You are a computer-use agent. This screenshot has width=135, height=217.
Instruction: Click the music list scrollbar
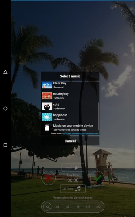tap(98, 116)
